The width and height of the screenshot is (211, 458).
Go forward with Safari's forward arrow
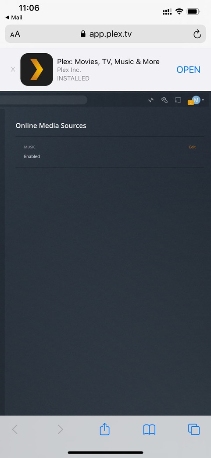pos(60,429)
